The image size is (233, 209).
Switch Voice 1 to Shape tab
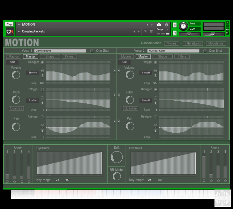coord(50,56)
